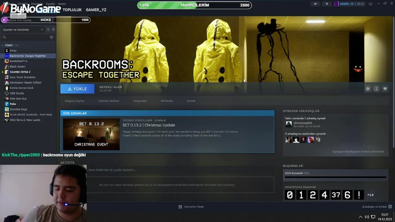Click achievements progress bar 0/20
This screenshot has height=222, width=395.
point(335,177)
